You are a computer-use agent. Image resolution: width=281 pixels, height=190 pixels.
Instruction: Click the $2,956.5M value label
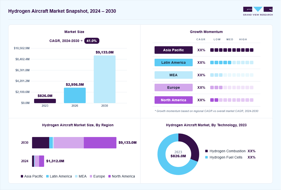pyautogui.click(x=75, y=84)
